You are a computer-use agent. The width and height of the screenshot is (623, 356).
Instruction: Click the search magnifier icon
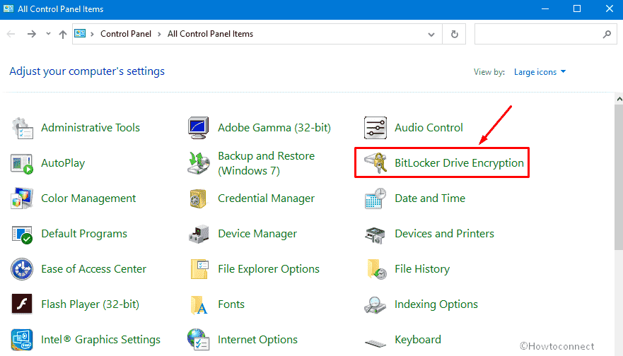click(x=607, y=34)
